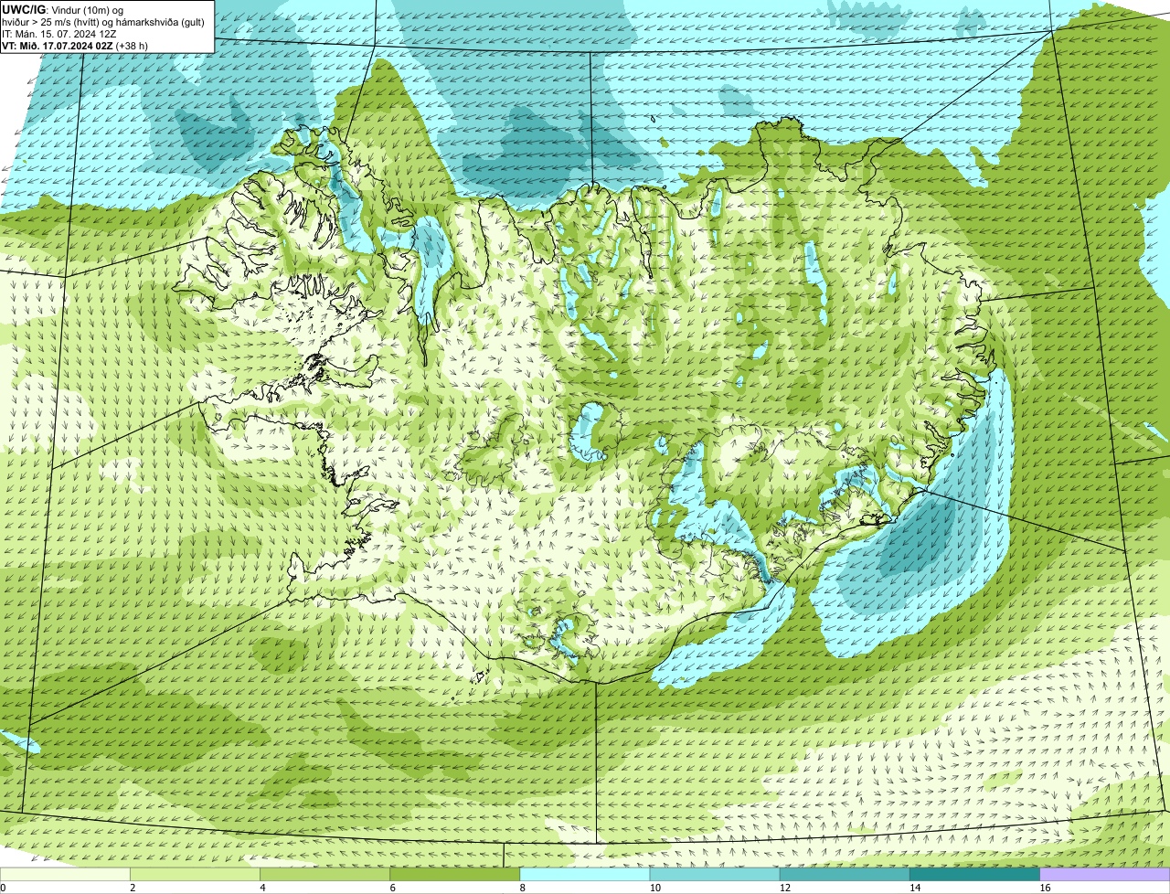Click the '2' label on the wind scale

point(133,888)
